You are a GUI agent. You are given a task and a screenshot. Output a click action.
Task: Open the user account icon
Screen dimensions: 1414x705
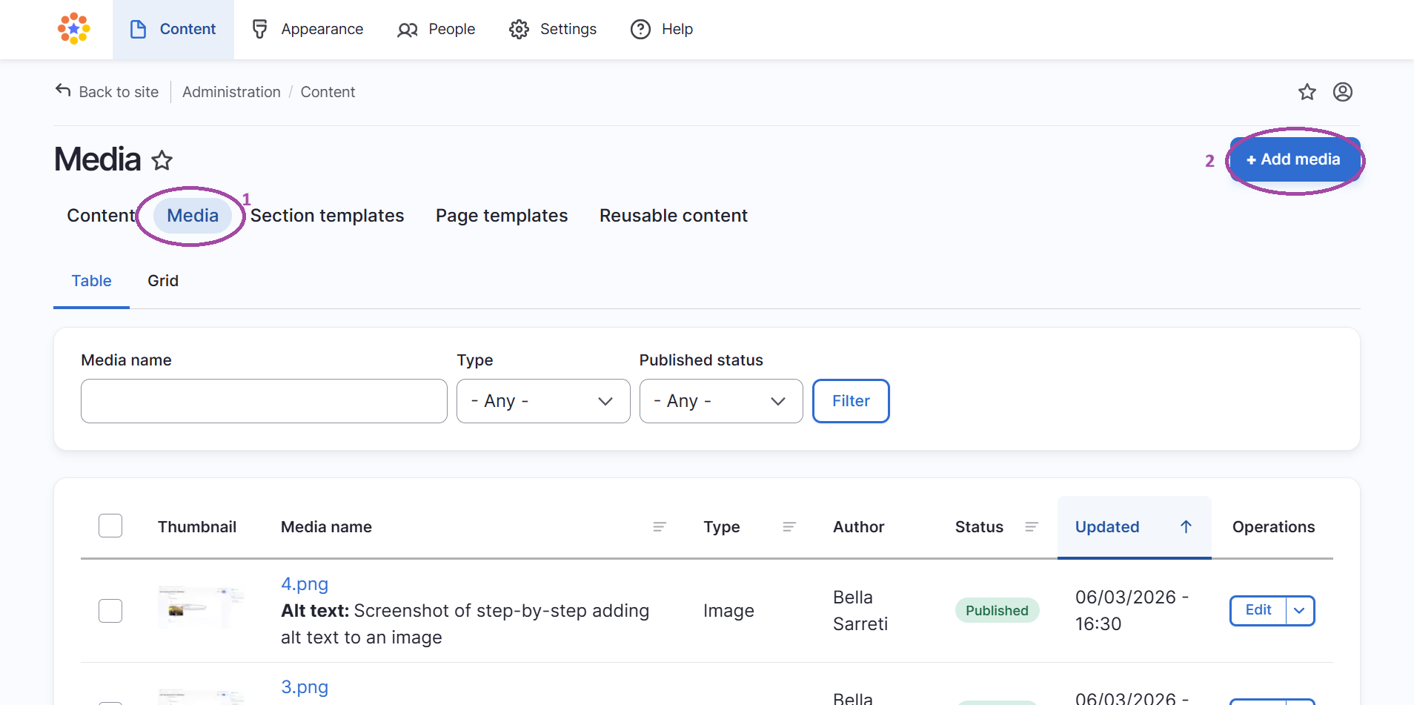click(1343, 91)
